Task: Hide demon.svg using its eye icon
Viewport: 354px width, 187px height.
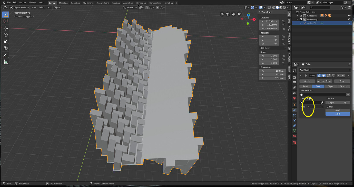Action: [x=349, y=19]
